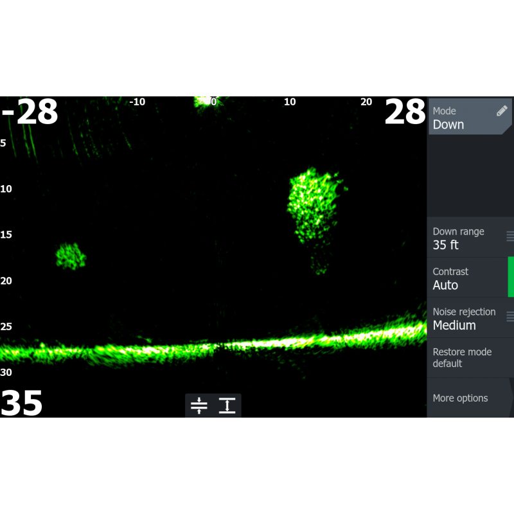The height and width of the screenshot is (514, 514).
Task: Click the 35 depth readout at bottom left
Action: (x=22, y=403)
